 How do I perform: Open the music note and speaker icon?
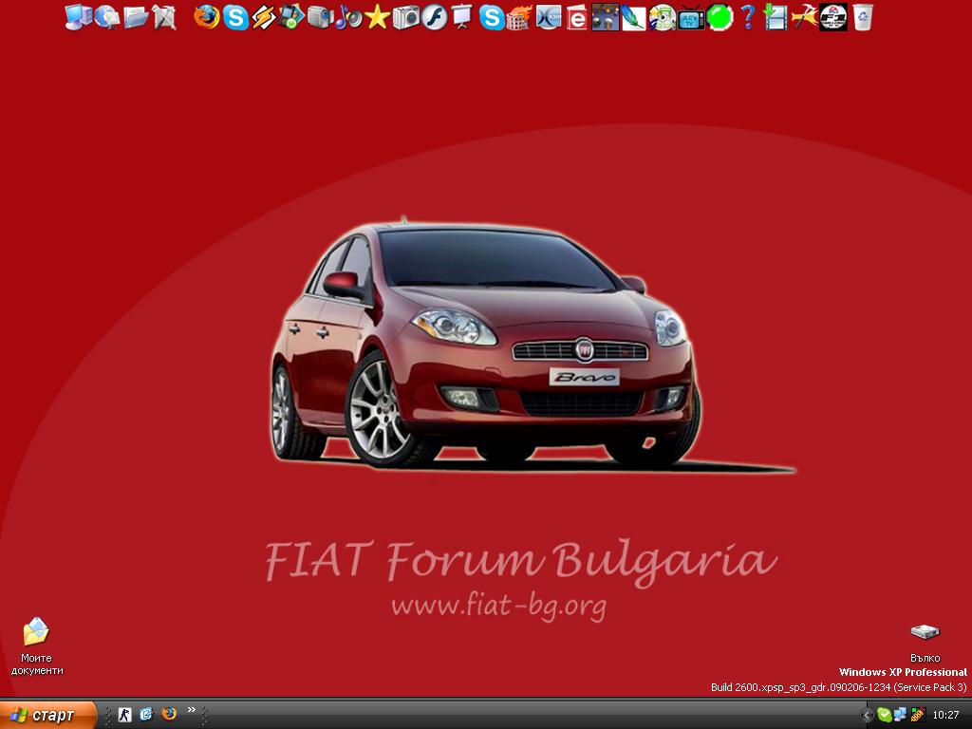(x=348, y=17)
